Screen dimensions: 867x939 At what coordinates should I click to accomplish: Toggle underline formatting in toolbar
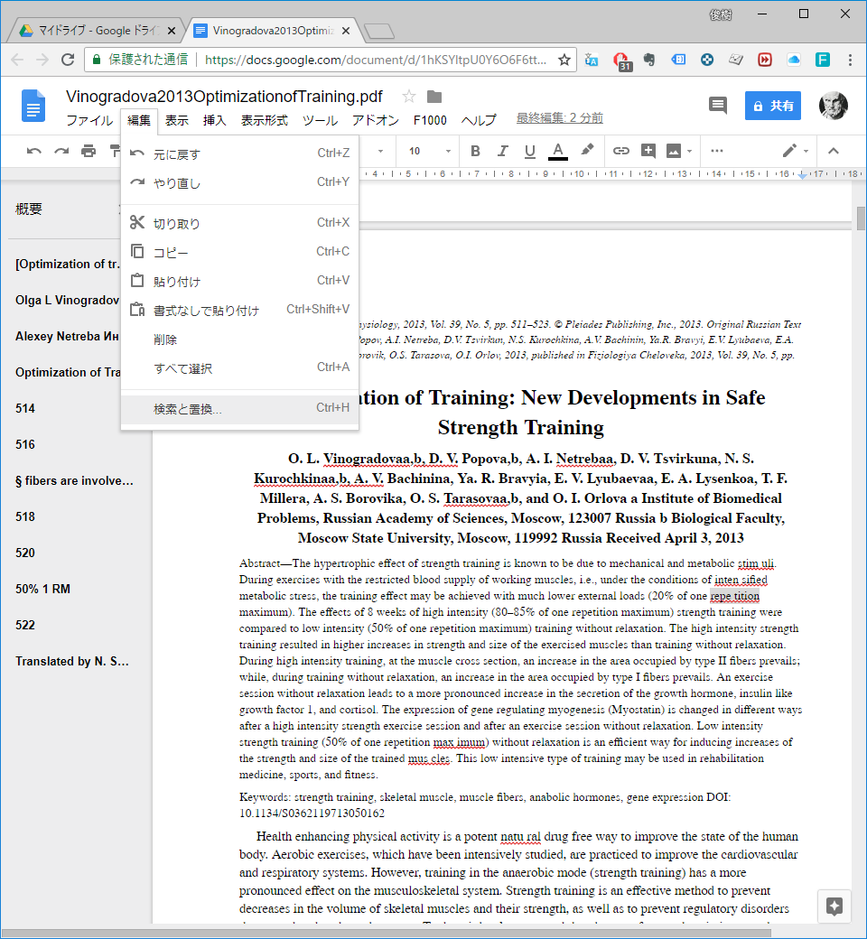(530, 151)
